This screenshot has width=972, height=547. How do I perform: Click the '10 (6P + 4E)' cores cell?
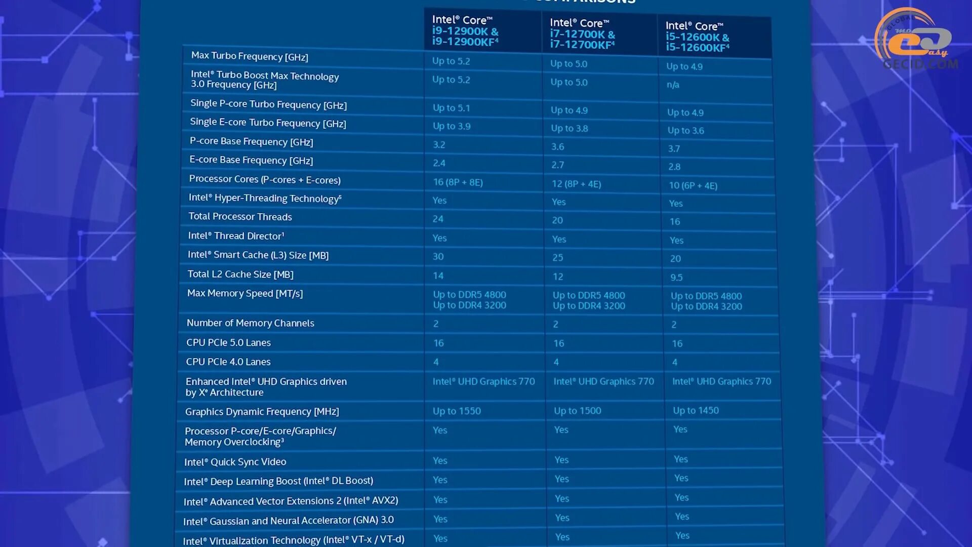point(693,185)
